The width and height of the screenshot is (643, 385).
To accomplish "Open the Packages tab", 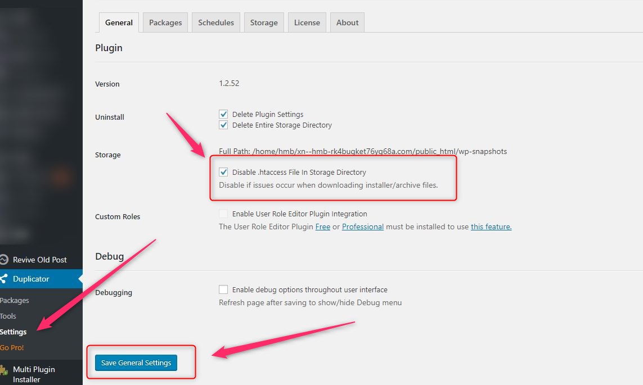I will click(x=165, y=22).
